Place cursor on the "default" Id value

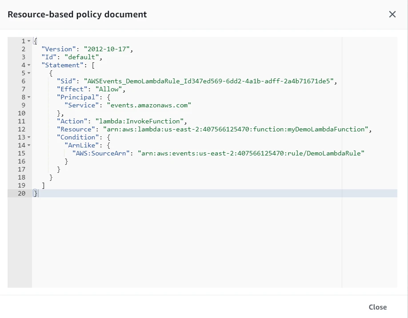point(83,57)
